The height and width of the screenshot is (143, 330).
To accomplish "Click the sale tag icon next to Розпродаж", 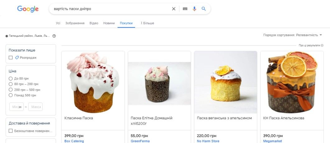I will coord(17,58).
